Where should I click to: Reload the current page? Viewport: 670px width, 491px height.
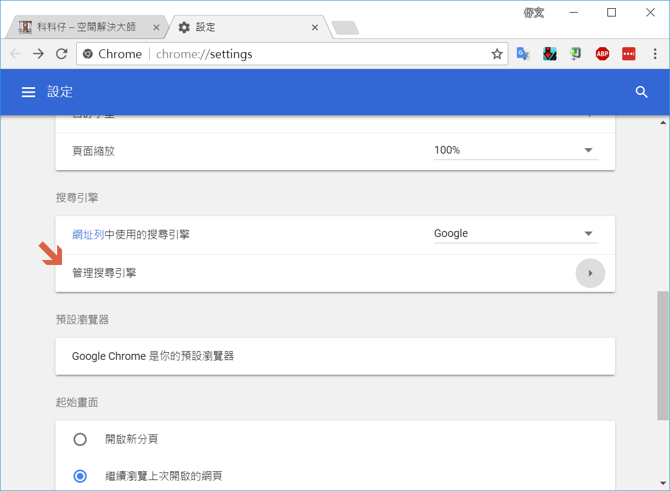click(x=61, y=54)
